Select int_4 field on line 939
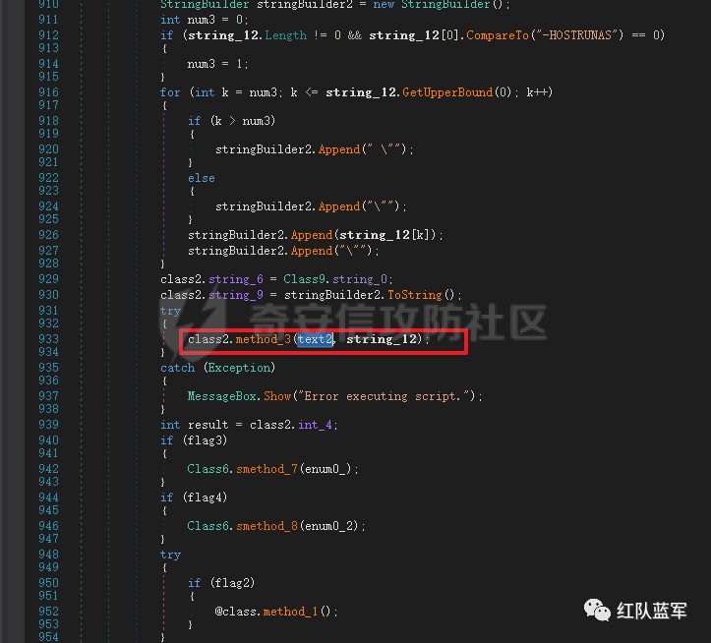Viewport: 711px width, 643px height. pos(315,425)
